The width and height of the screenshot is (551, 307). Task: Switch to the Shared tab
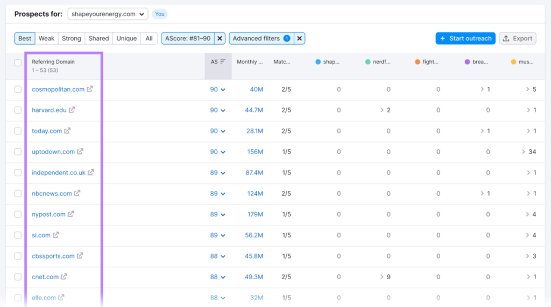tap(99, 39)
